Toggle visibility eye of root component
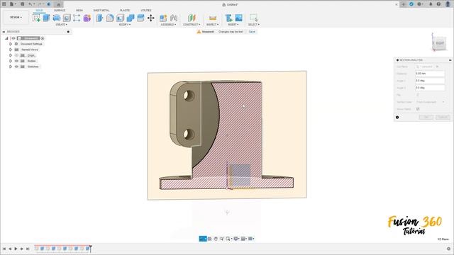The width and height of the screenshot is (454, 255). coord(13,38)
